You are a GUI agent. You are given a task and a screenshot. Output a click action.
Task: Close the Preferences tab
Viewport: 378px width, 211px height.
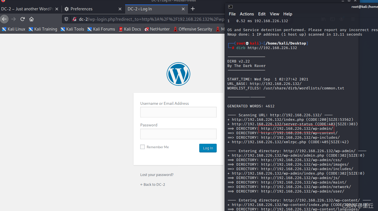[x=120, y=9]
